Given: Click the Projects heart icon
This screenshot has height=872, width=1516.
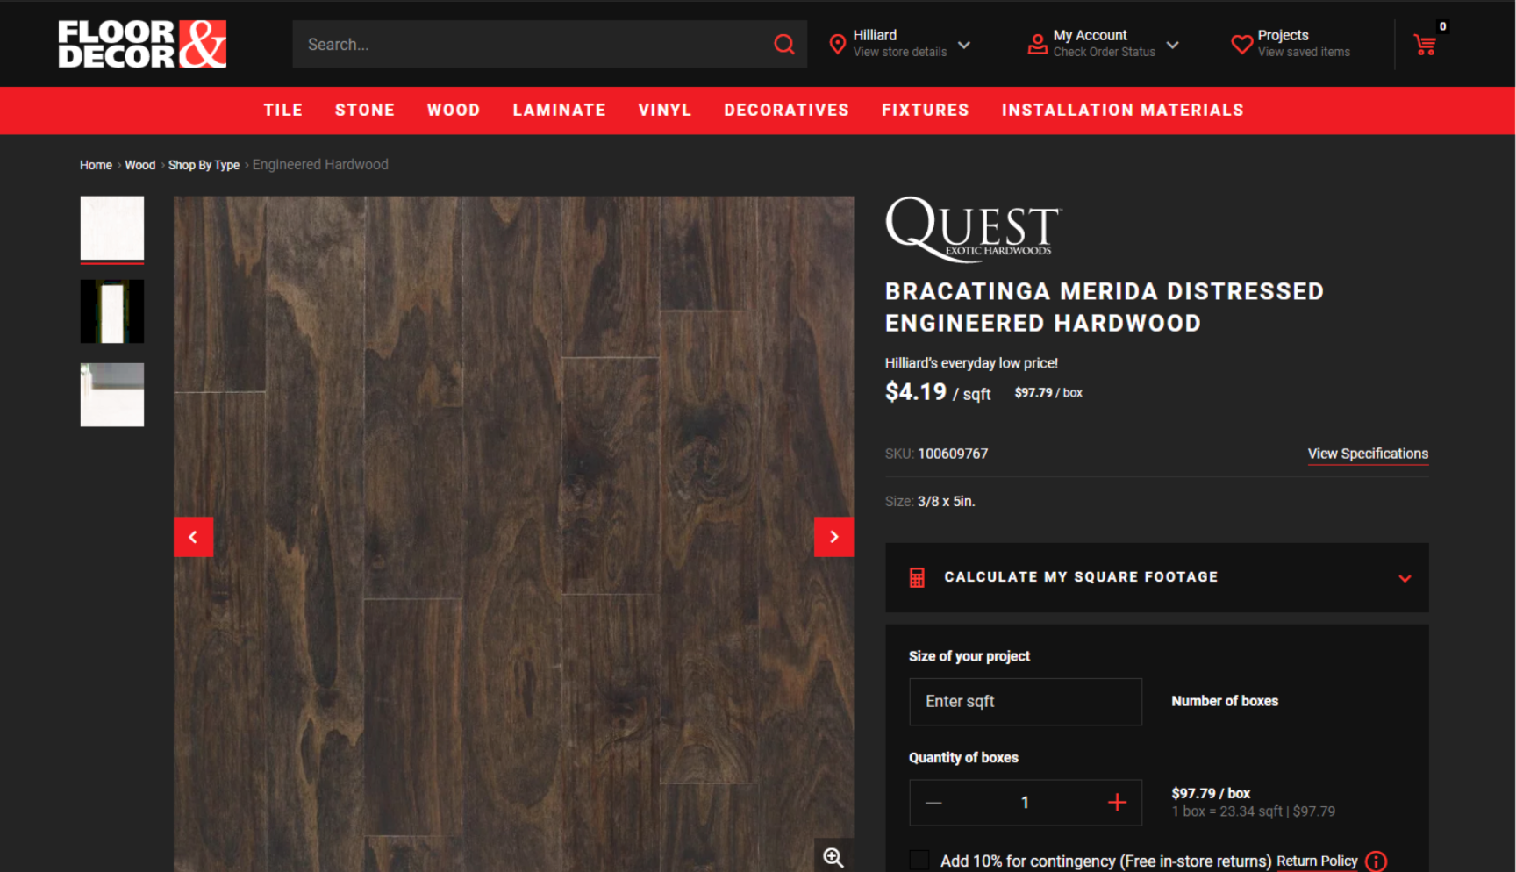Looking at the screenshot, I should point(1241,44).
